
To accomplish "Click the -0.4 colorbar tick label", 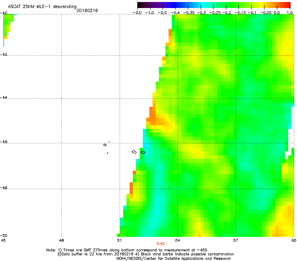I will click(x=175, y=13).
